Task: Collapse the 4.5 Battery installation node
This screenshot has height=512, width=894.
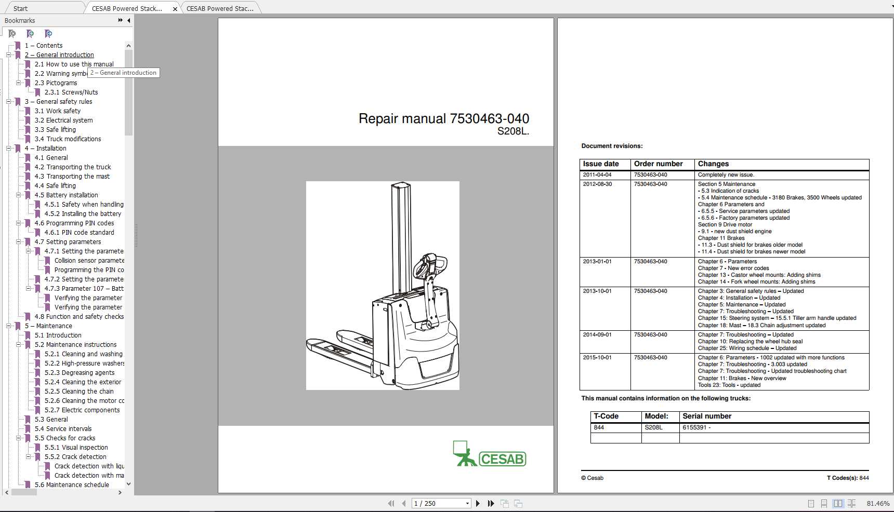Action: tap(19, 195)
